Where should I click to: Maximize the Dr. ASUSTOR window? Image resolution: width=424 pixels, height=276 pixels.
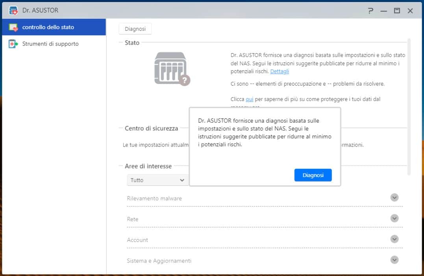click(x=397, y=11)
